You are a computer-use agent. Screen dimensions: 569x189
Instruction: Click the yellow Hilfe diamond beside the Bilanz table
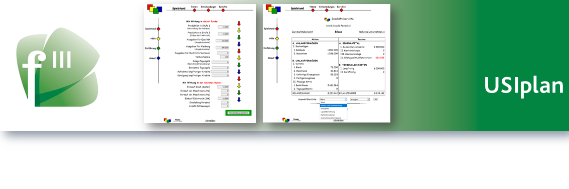click(x=277, y=38)
